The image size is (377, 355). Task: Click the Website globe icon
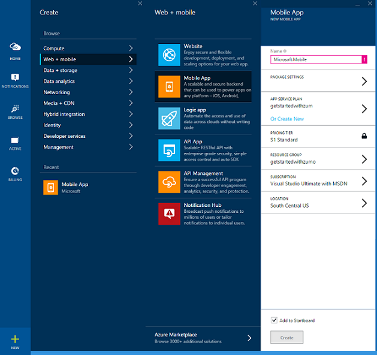click(x=169, y=55)
